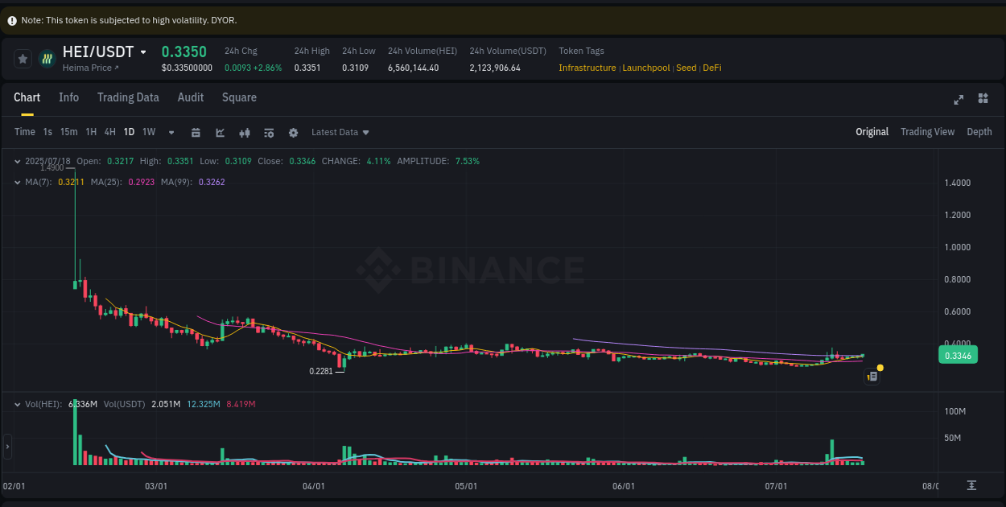Follow the Heima Price link
The image size is (1006, 507).
[x=85, y=67]
